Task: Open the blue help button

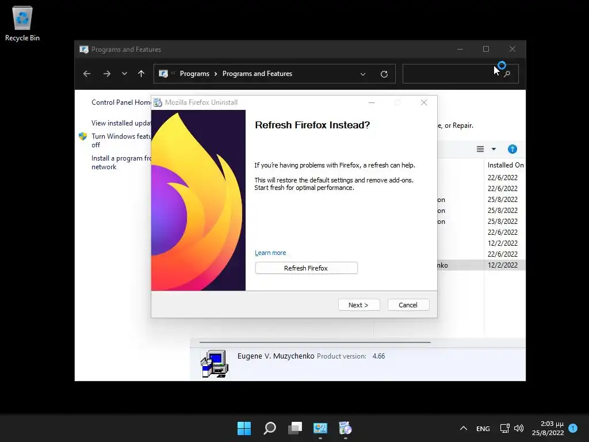Action: tap(512, 149)
